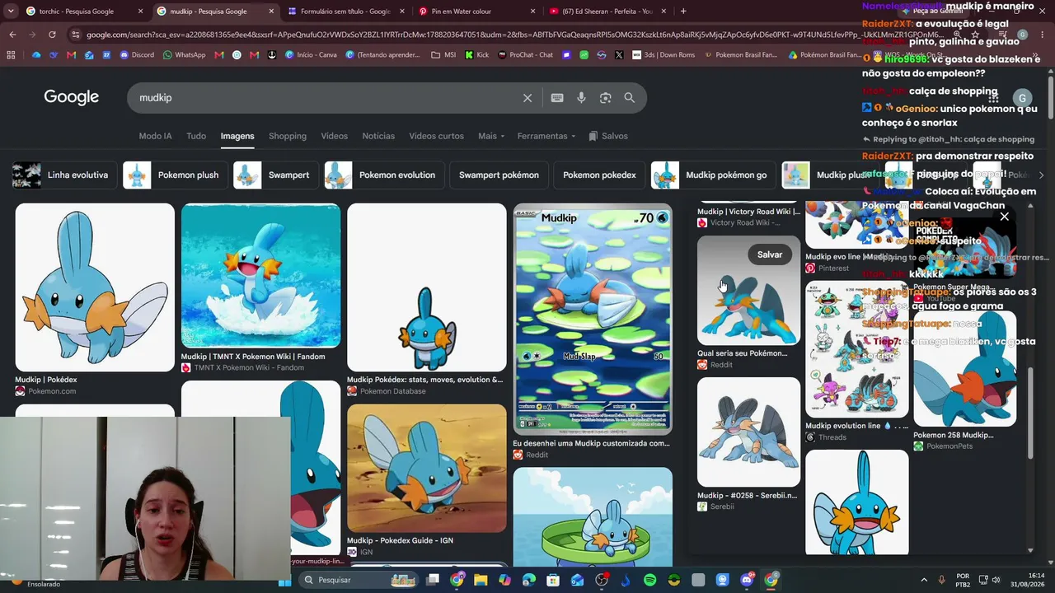Filter by Mudkip pokémon go chip

[x=712, y=175]
